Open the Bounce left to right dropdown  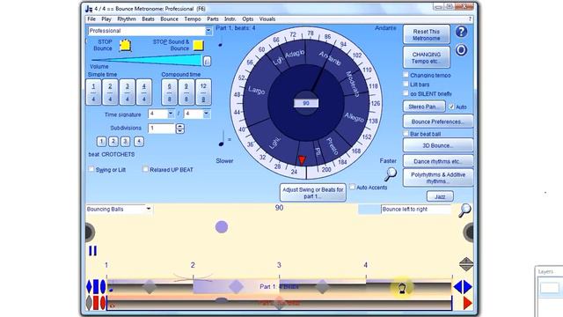click(415, 210)
